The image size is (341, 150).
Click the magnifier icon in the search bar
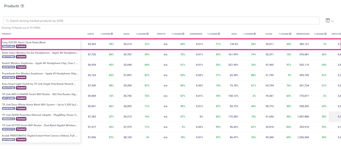coord(7,21)
